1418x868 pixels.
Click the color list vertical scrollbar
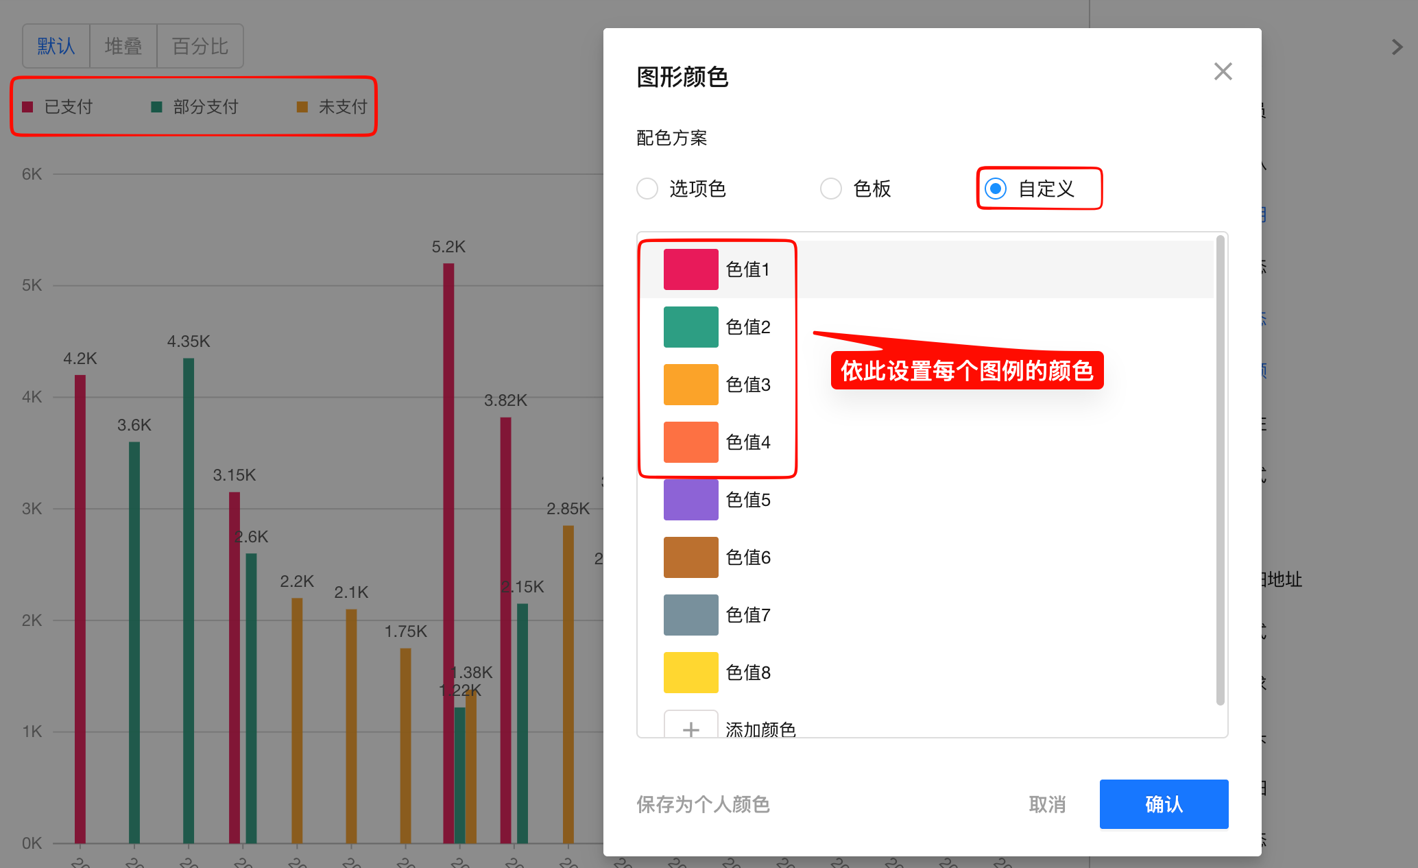point(1220,470)
